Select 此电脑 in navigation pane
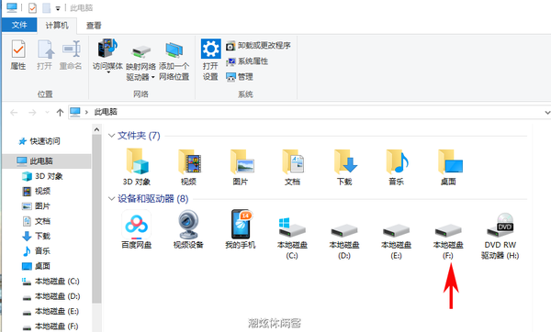The width and height of the screenshot is (551, 332). click(x=47, y=161)
